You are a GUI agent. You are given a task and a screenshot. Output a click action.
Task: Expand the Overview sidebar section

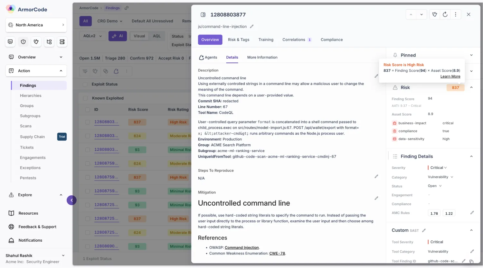(x=36, y=57)
